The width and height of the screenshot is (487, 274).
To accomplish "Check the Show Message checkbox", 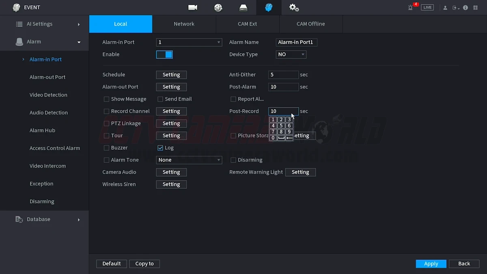I will (x=107, y=99).
